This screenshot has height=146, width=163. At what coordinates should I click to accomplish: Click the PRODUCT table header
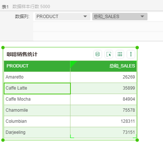click(37, 66)
